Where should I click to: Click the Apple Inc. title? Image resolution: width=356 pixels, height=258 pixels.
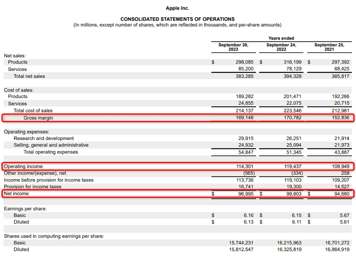178,8
